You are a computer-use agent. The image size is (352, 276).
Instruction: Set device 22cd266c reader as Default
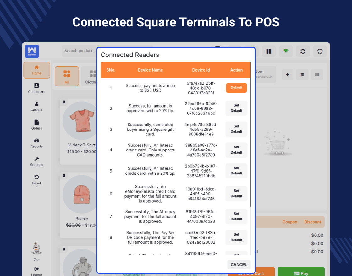(x=236, y=108)
